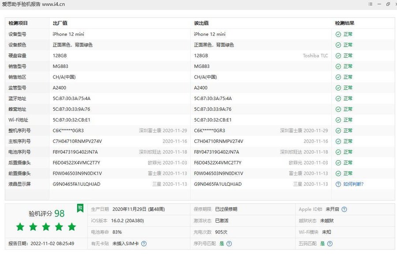The height and width of the screenshot is (254, 397).
Task: Click 深圳欣旺达 2020-11-18 note in read column
Action: coord(304,152)
